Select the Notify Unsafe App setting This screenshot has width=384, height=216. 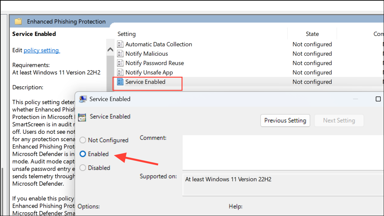point(149,72)
